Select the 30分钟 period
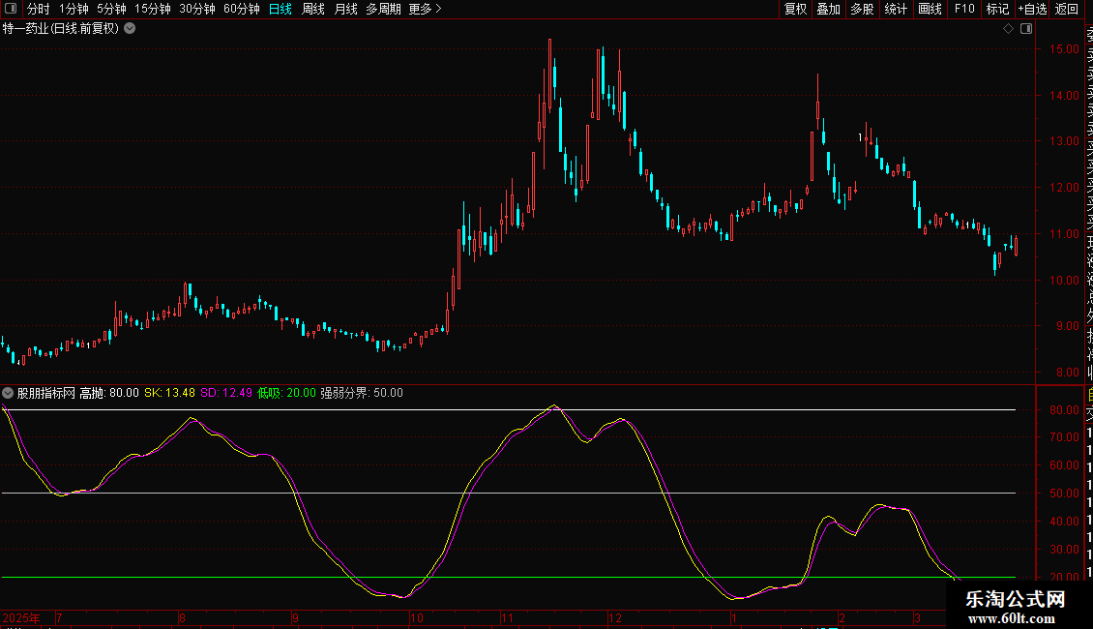Image resolution: width=1093 pixels, height=629 pixels. click(197, 9)
